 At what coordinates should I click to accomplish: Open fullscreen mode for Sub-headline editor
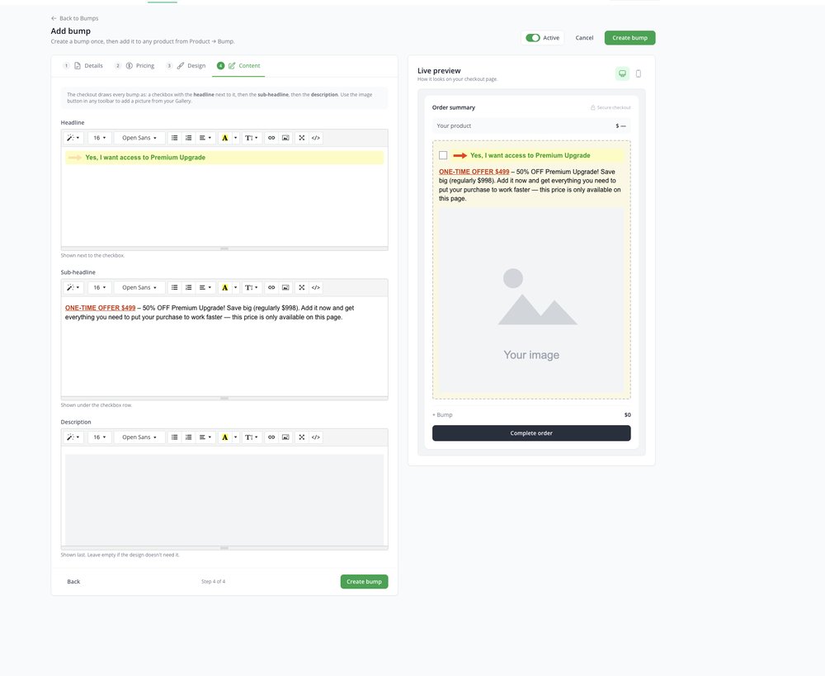coord(301,287)
